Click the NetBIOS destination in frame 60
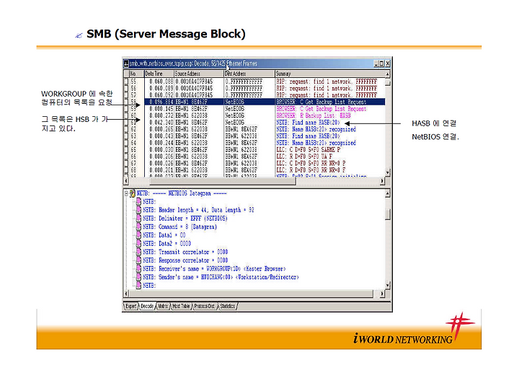The height and width of the screenshot is (365, 519). 235,115
